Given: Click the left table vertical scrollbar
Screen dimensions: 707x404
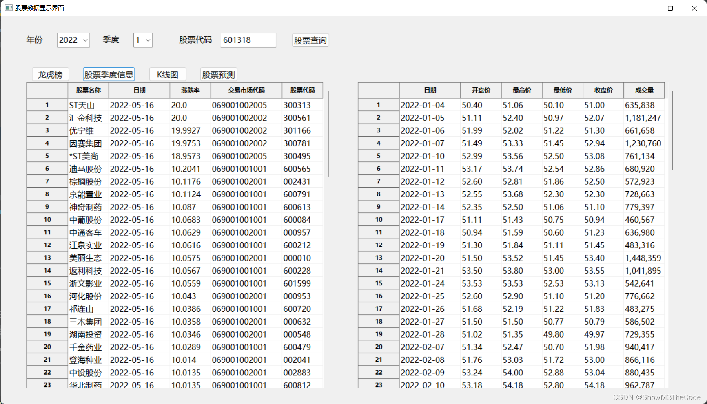Looking at the screenshot, I should tap(328, 134).
